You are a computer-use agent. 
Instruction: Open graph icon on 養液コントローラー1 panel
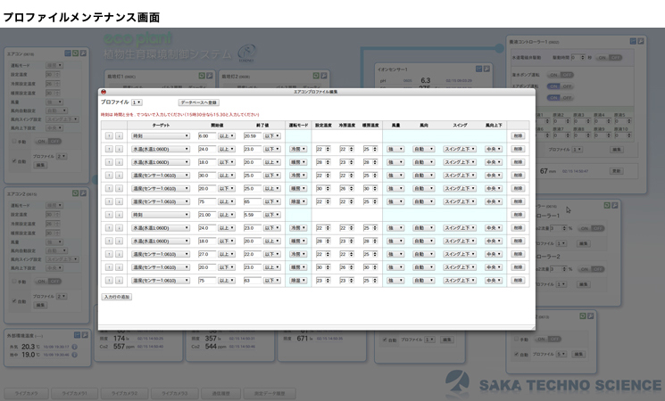633,41
